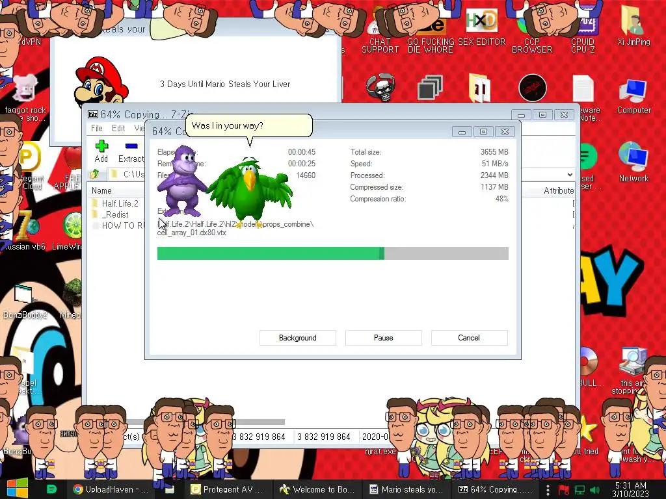The height and width of the screenshot is (499, 666).
Task: Open the file explorer taskbar icon
Action: click(170, 489)
